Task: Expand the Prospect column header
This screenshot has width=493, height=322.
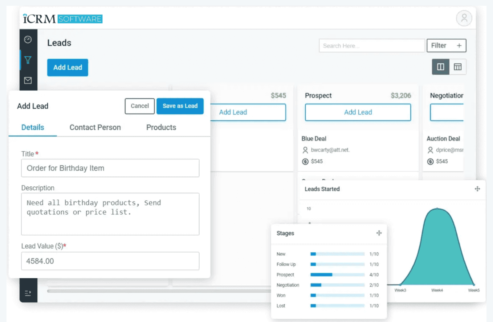Action: [x=318, y=96]
